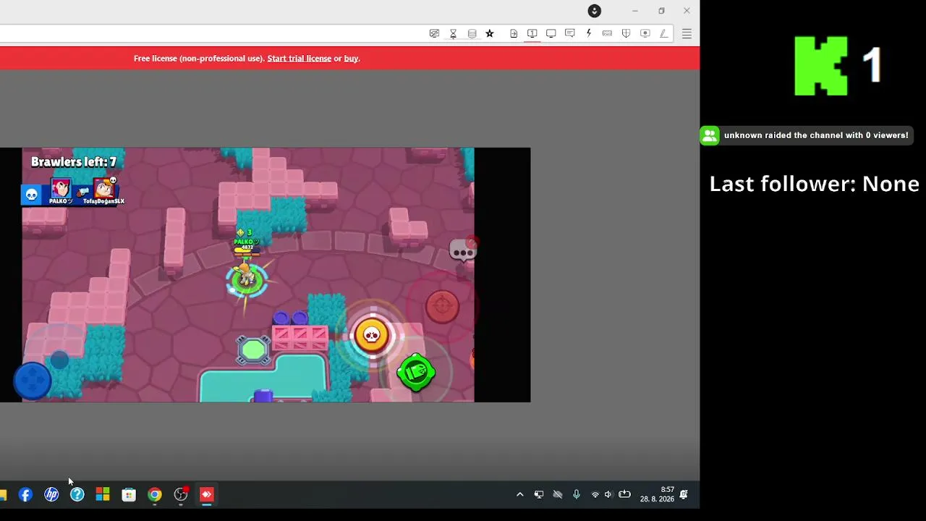The image size is (926, 521).
Task: Tap the red crosshair attack button
Action: pyautogui.click(x=442, y=306)
